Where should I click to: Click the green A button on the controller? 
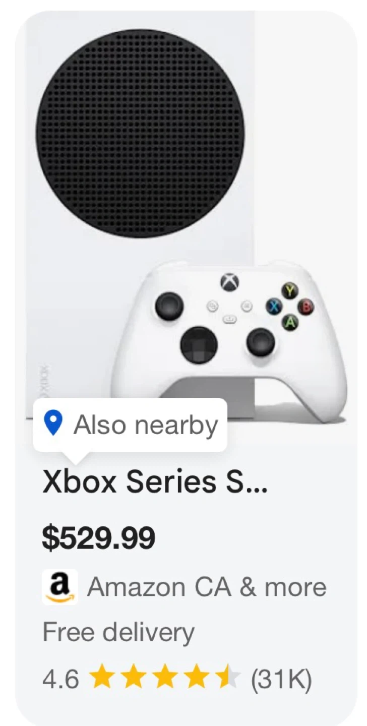coord(290,322)
